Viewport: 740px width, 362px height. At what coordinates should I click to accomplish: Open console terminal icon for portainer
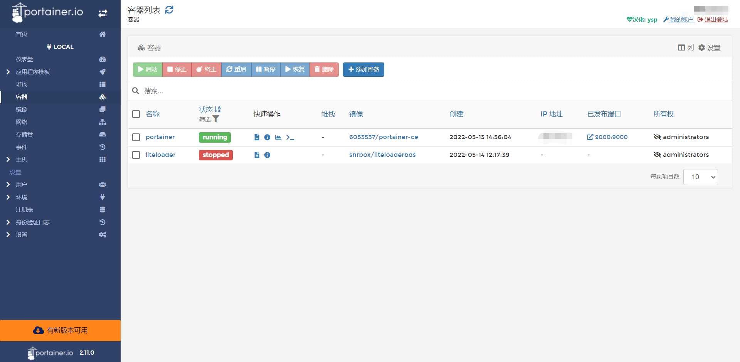tap(290, 137)
